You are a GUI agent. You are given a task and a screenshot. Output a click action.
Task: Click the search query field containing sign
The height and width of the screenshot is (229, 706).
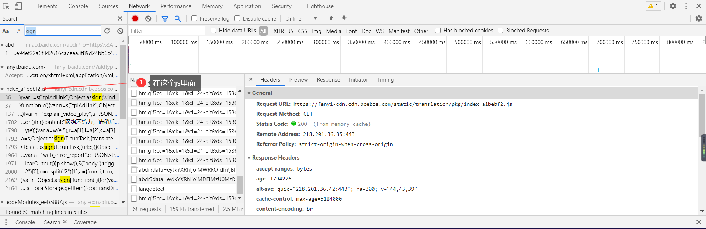pos(63,31)
